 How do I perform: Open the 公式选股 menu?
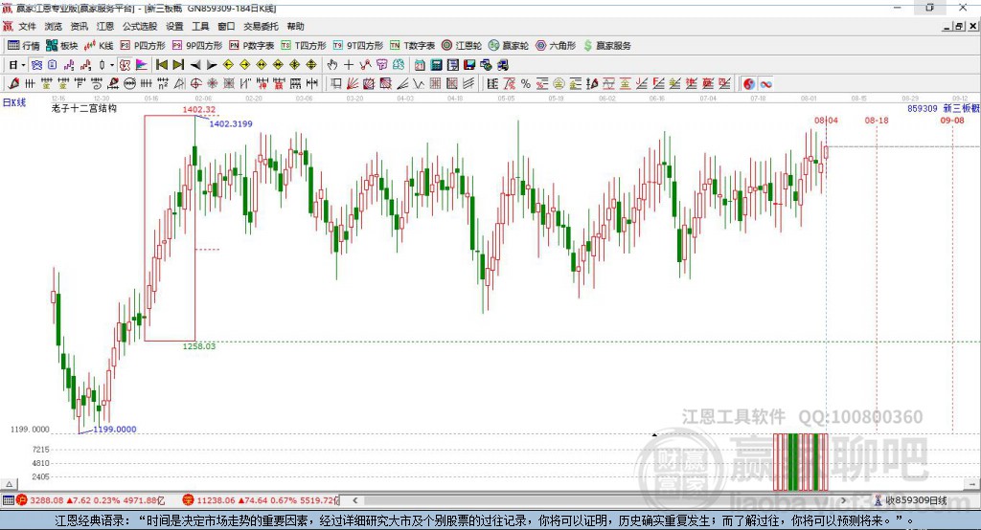click(139, 27)
